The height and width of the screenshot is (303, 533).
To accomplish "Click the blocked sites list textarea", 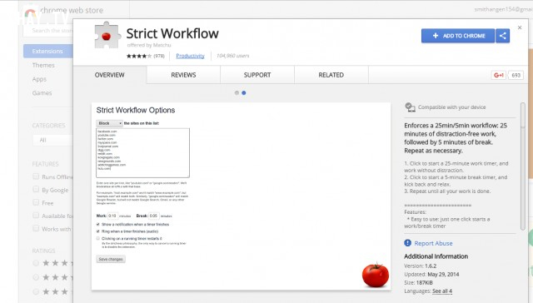I will pos(142,153).
